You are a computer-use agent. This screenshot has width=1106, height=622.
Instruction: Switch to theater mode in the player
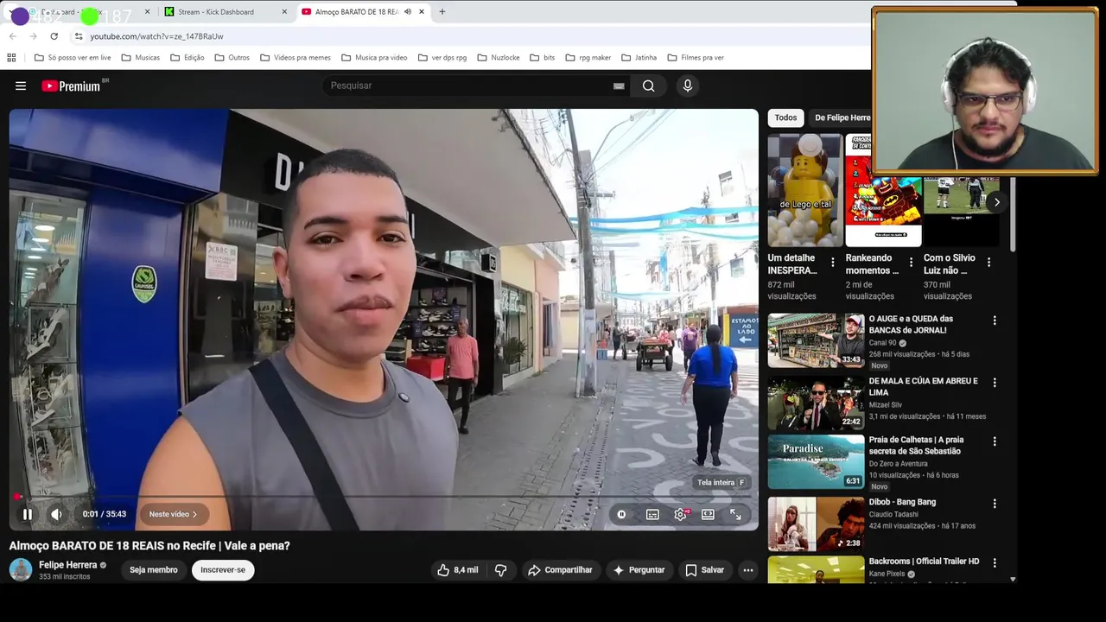tap(708, 514)
